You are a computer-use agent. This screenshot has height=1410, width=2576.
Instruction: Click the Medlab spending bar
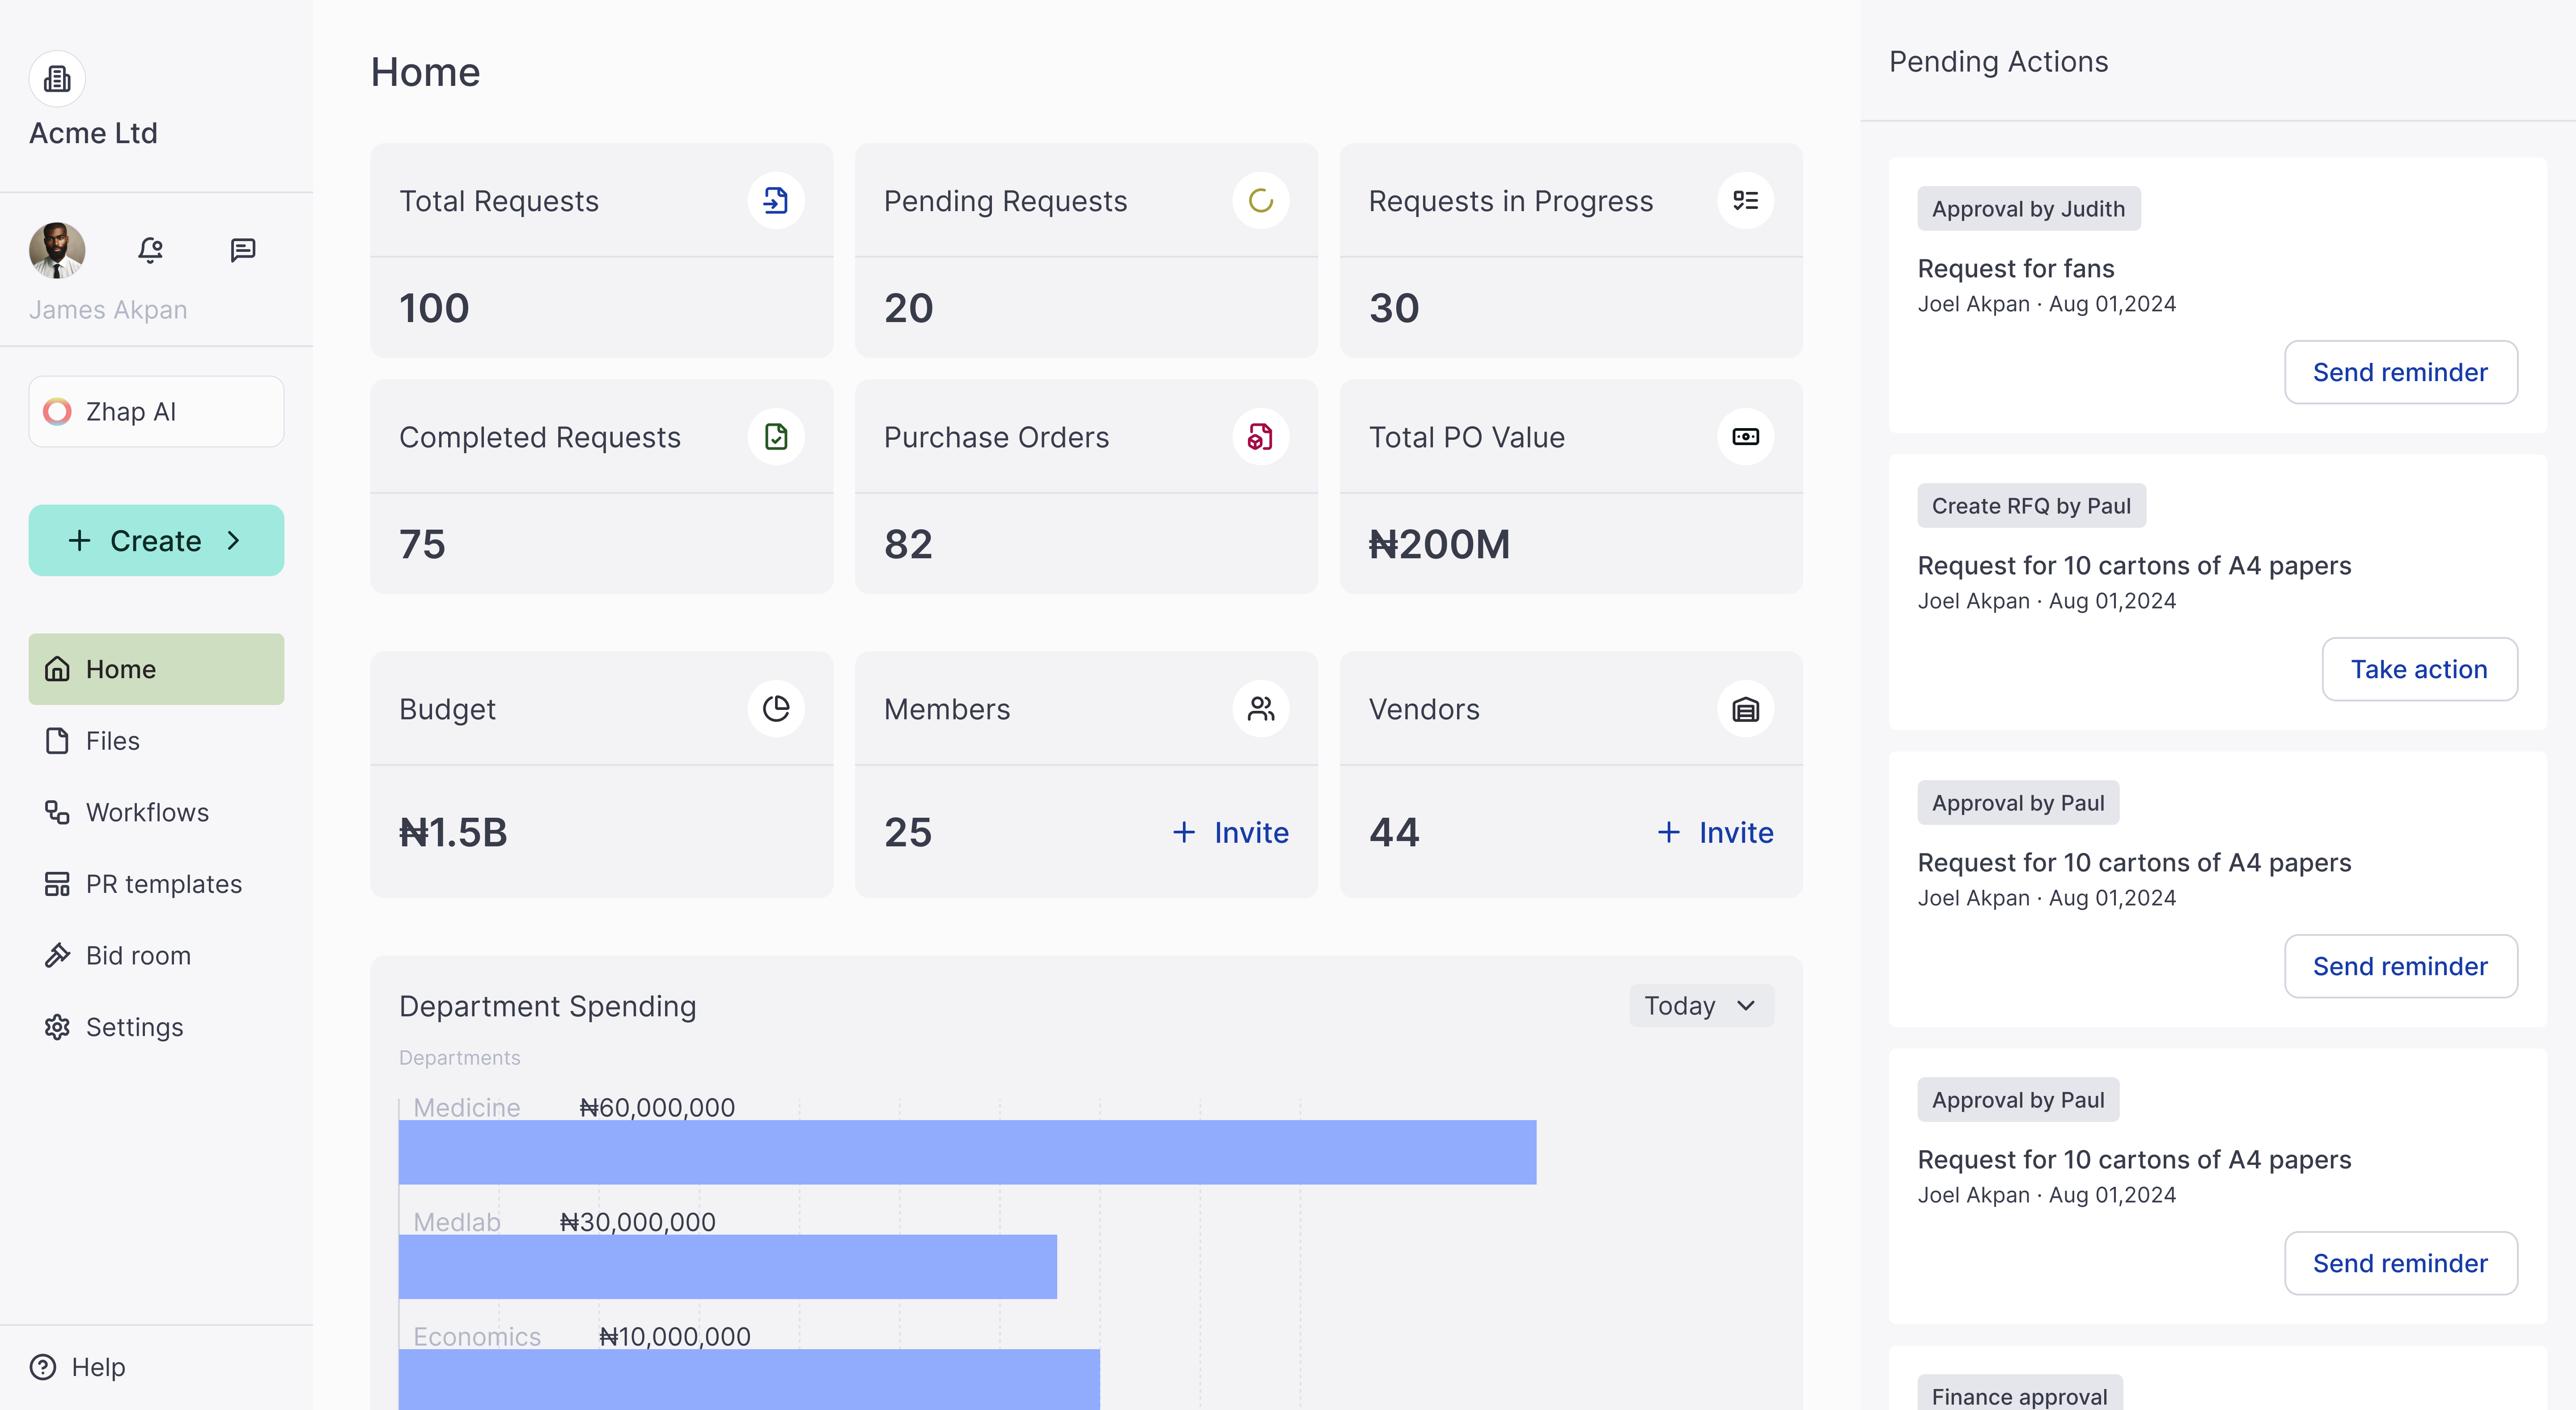click(x=727, y=1267)
